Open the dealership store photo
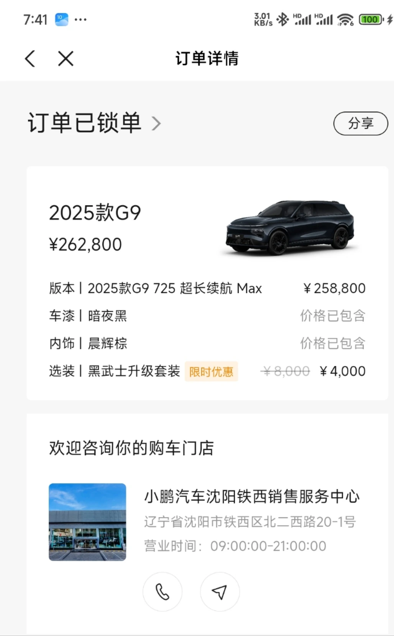 (x=87, y=522)
